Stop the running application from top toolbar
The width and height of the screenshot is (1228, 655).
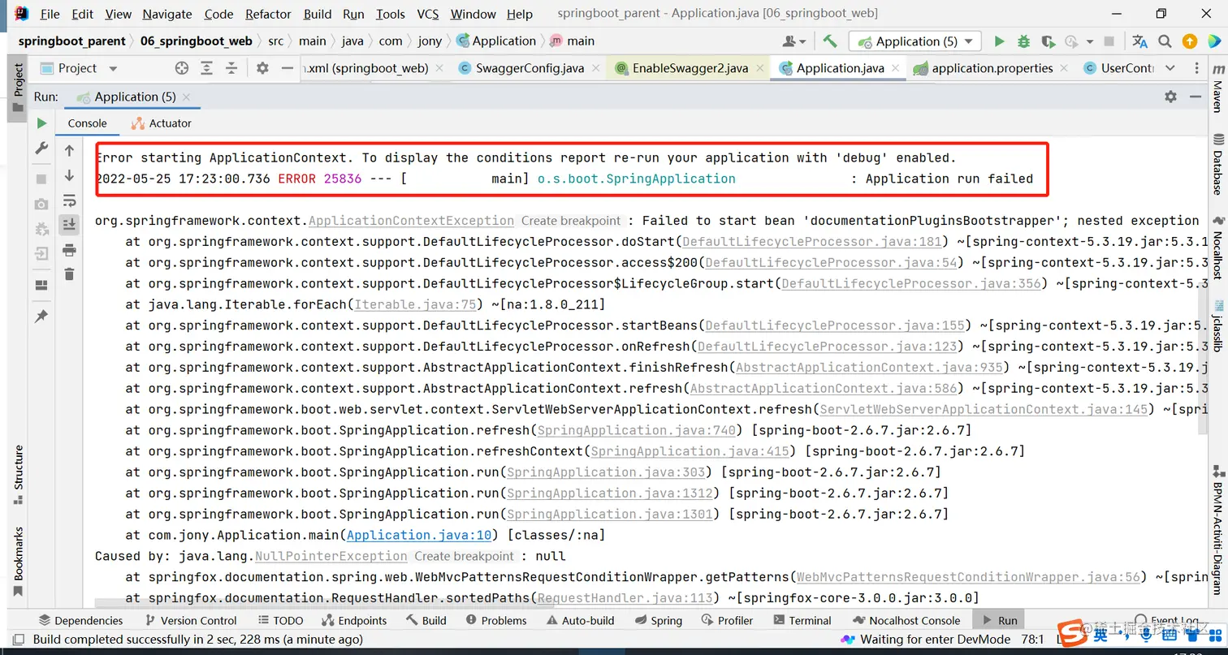pos(1109,41)
